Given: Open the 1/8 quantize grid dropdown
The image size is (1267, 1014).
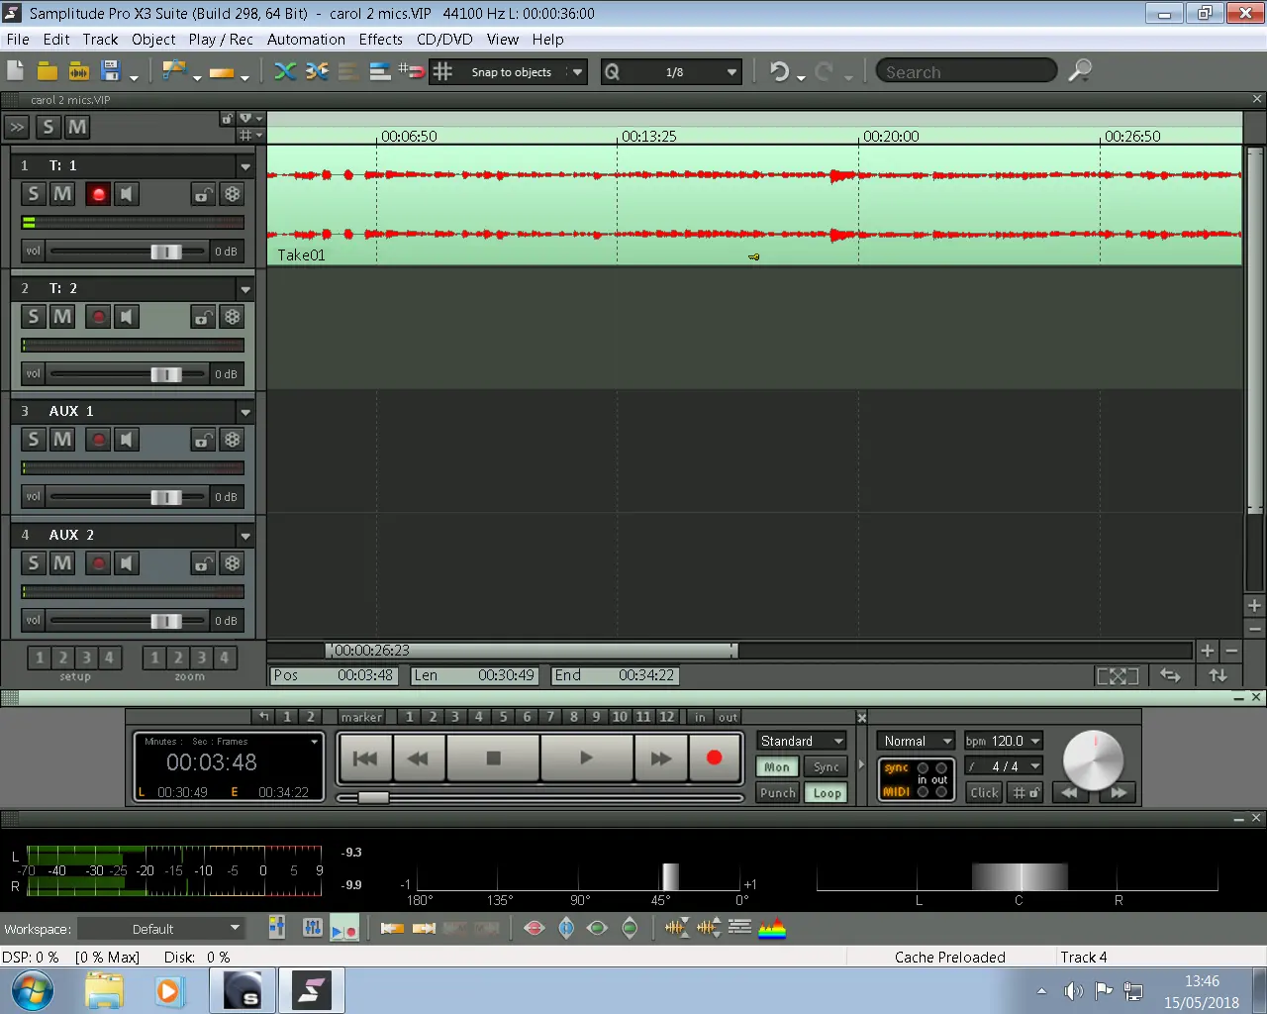Looking at the screenshot, I should tap(731, 72).
